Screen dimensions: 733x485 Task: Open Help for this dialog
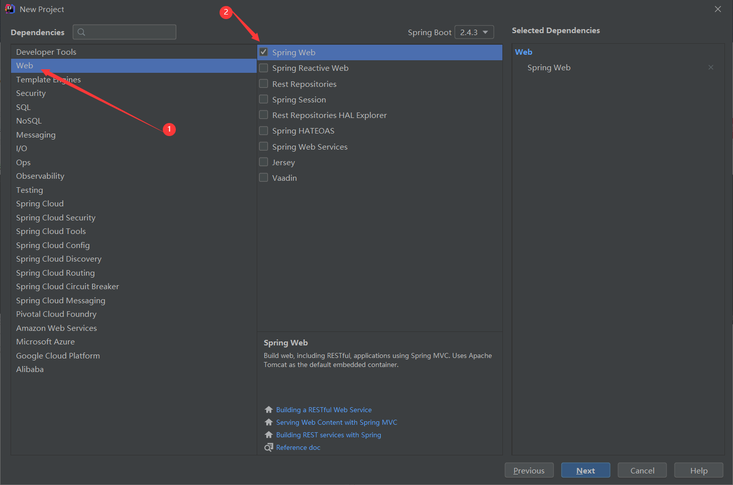click(699, 470)
